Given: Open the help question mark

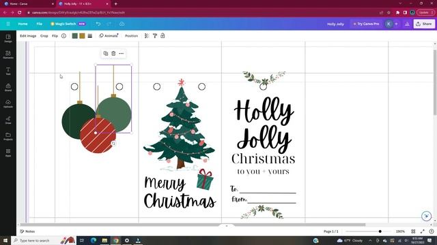Looking at the screenshot, I should [432, 231].
